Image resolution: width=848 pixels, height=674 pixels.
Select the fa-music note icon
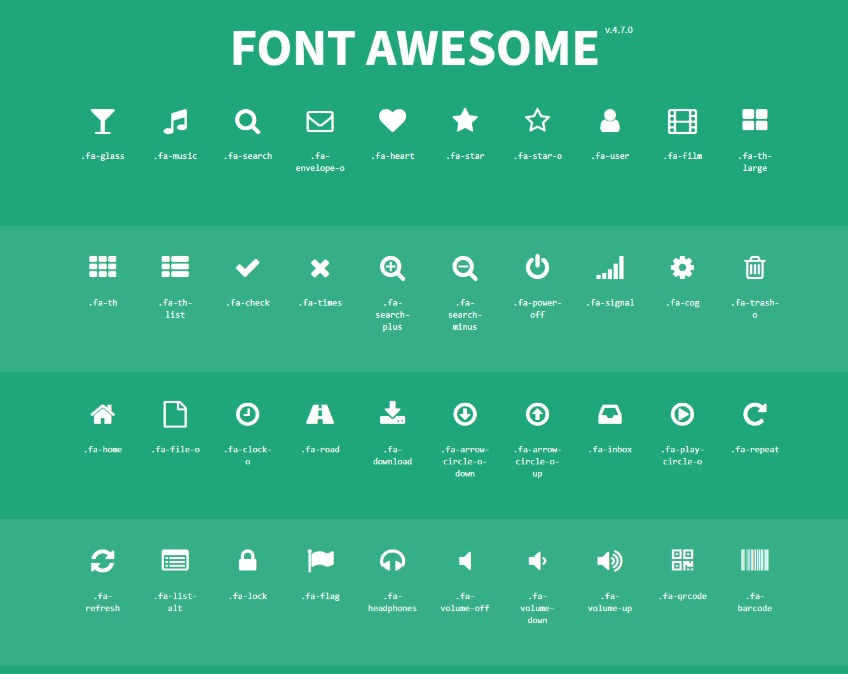coord(175,121)
